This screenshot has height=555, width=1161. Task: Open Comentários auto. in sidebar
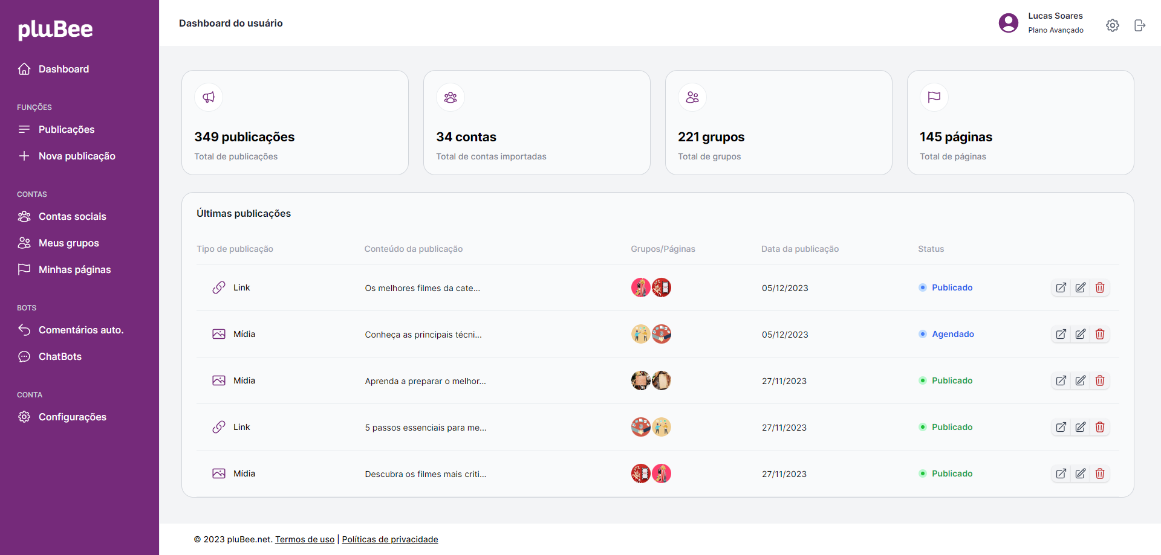[x=71, y=330]
